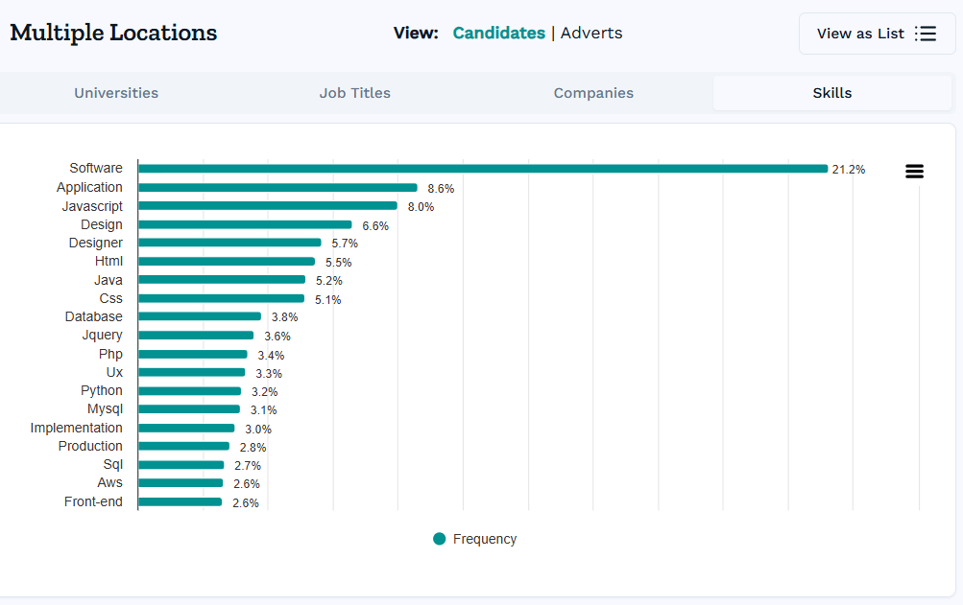This screenshot has height=605, width=963.
Task: Click the Multiple Locations heading
Action: pos(112,33)
